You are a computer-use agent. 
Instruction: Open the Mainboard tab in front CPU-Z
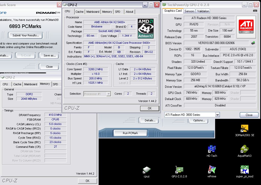[93, 12]
